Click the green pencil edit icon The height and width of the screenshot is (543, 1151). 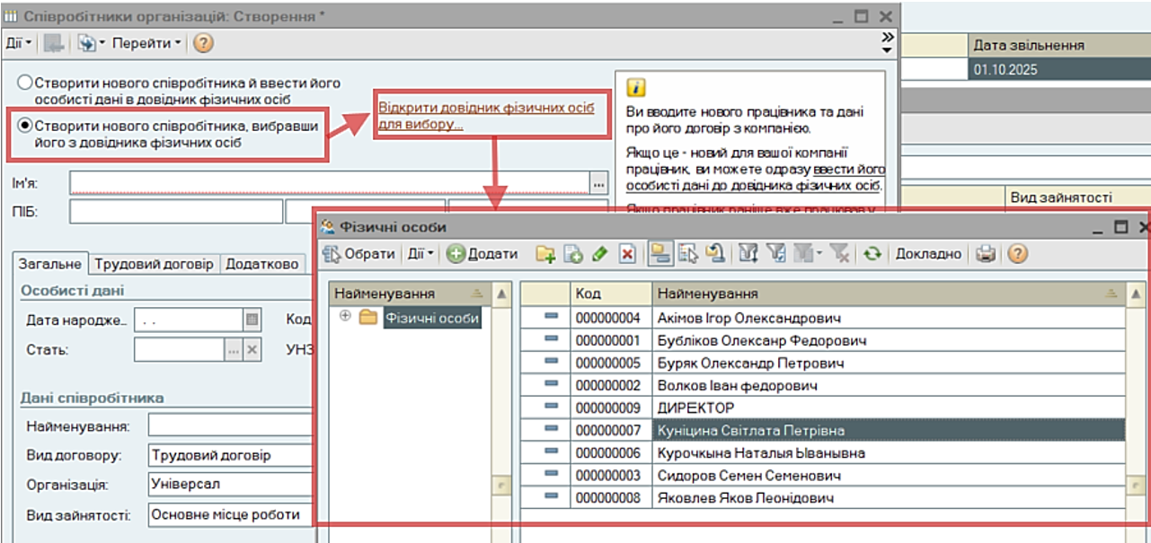click(x=600, y=254)
